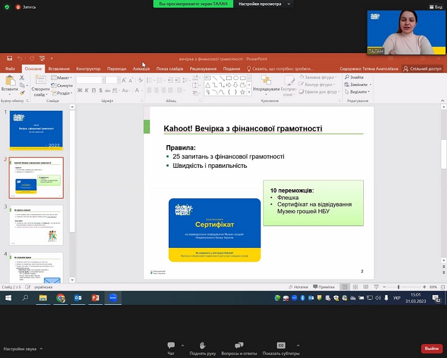Toggle Bold (Ж) formatting
447x358 pixels.
[80, 90]
